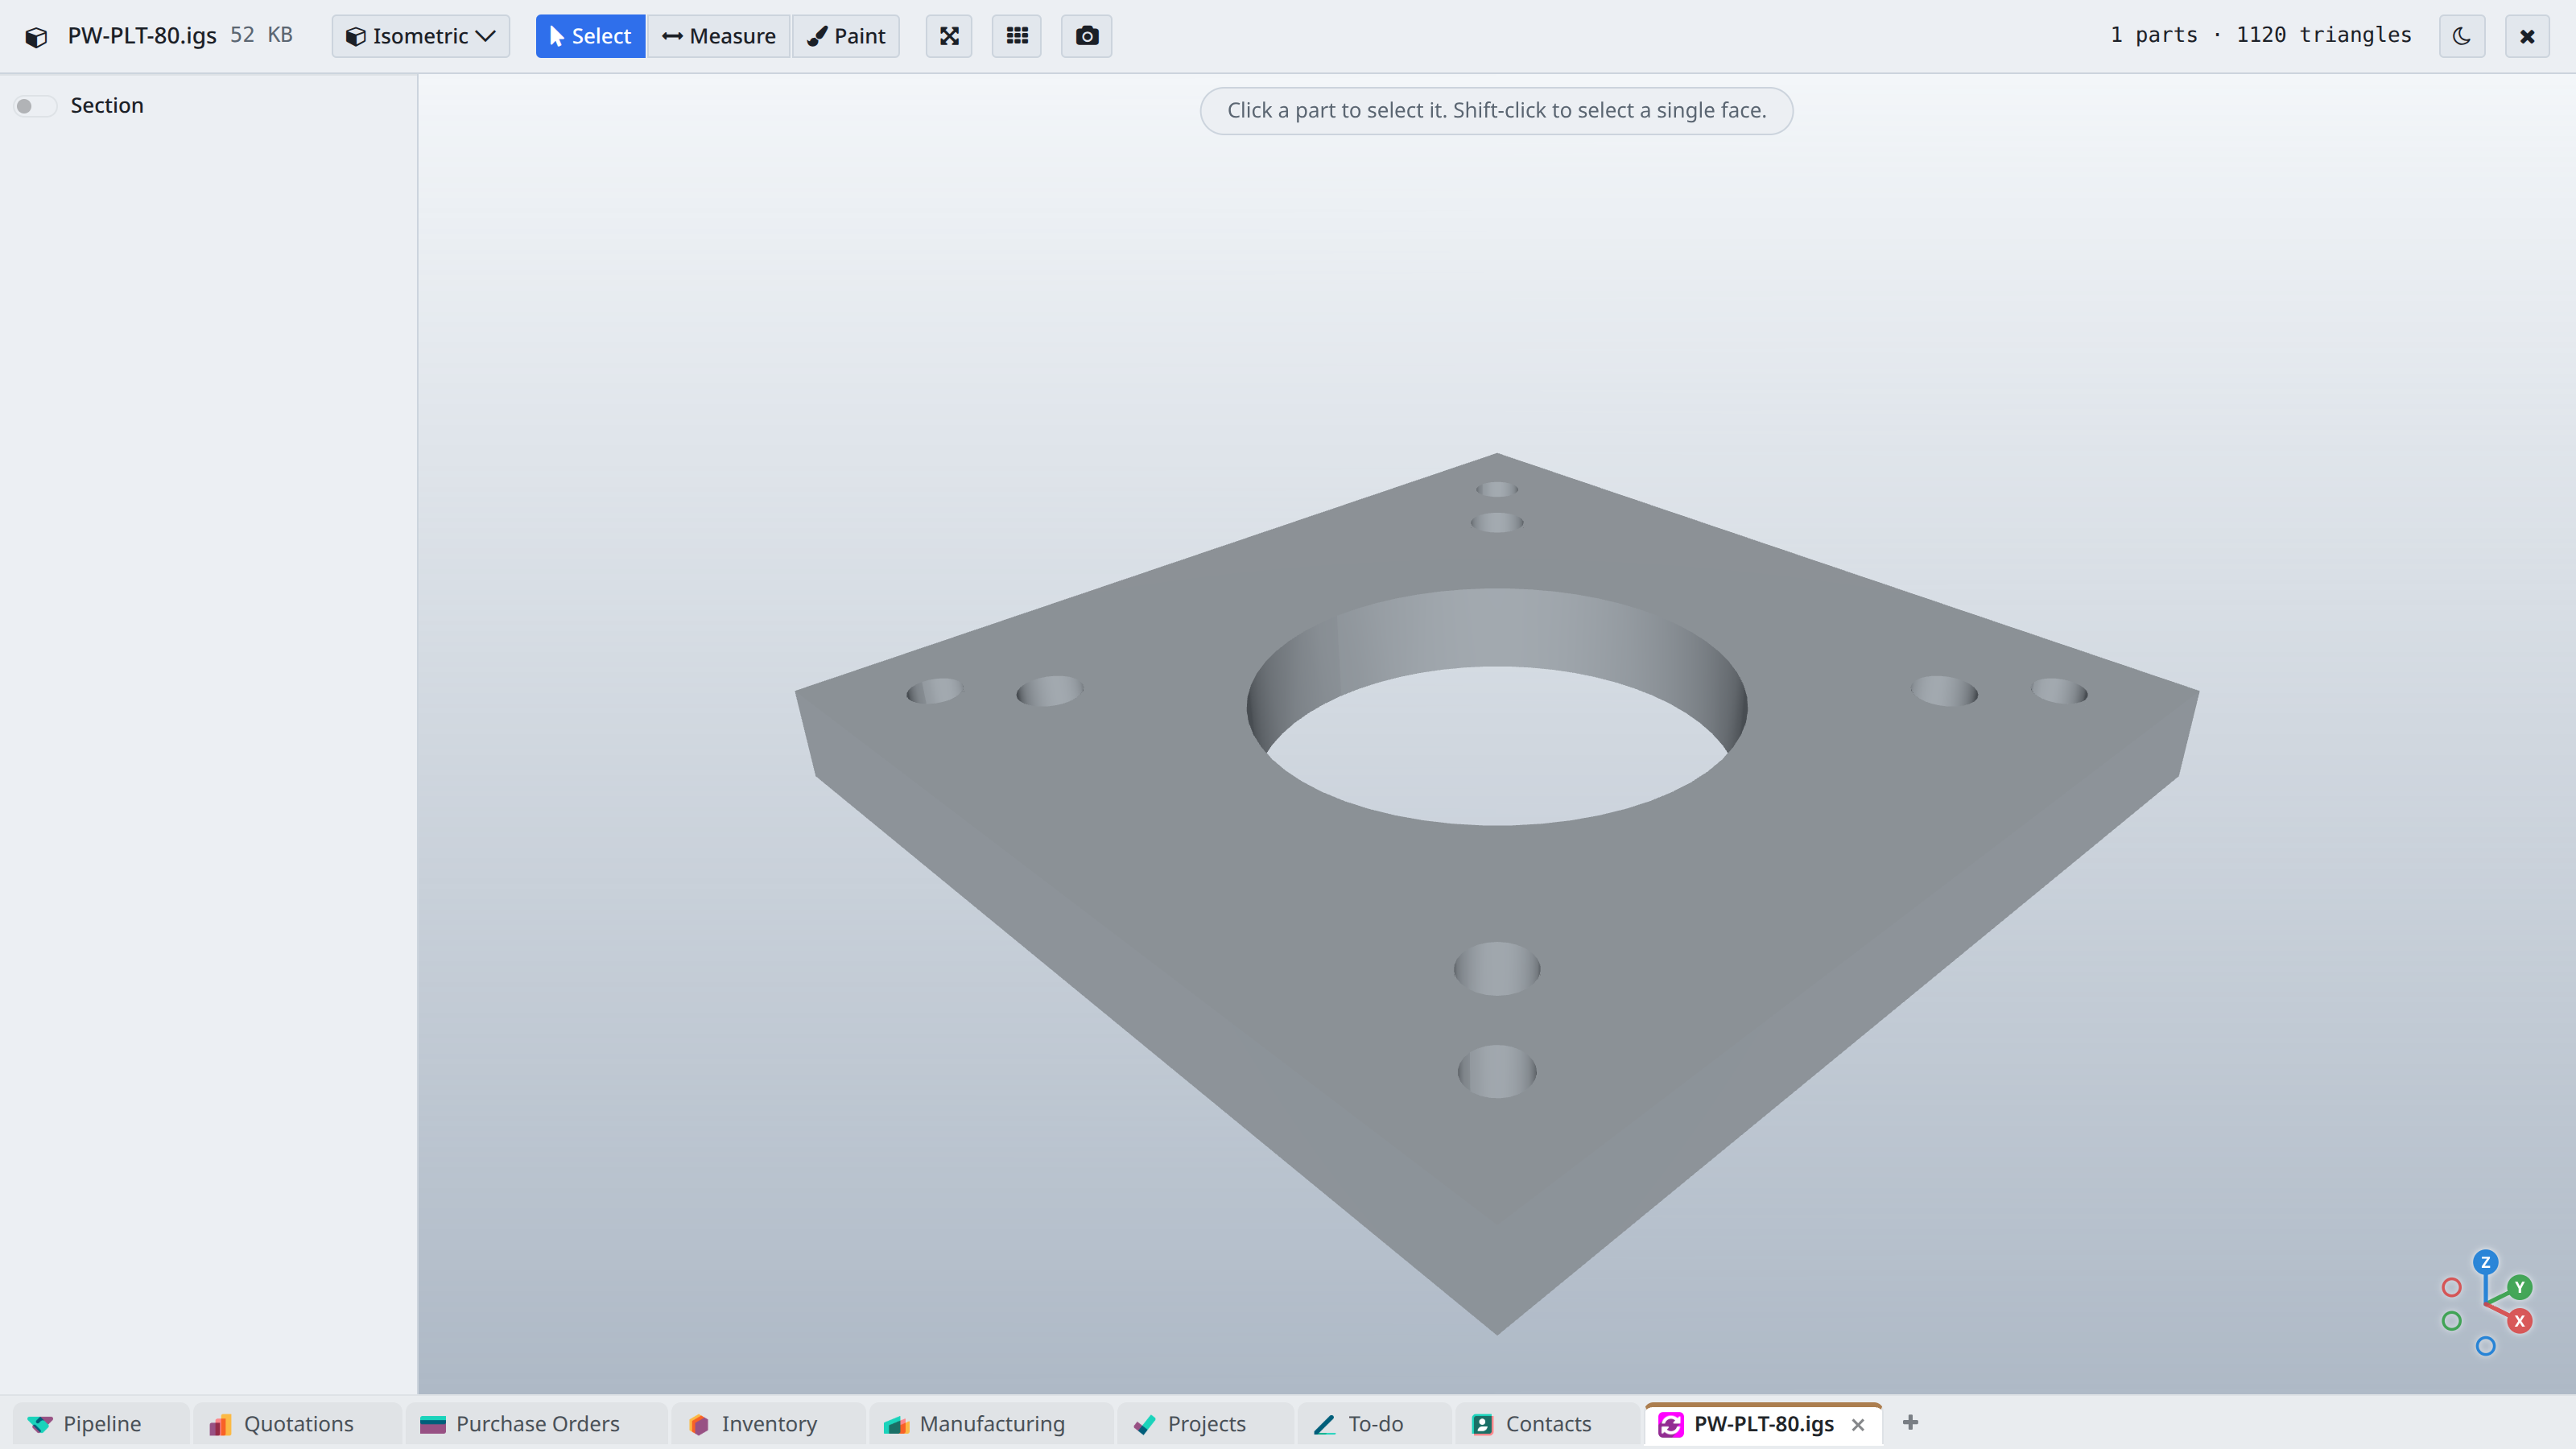Click the hollow blue negative-axis gizmo circle

[x=2485, y=1346]
